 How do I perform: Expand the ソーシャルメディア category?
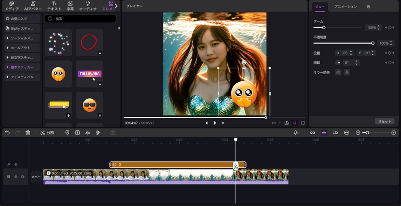tap(22, 38)
